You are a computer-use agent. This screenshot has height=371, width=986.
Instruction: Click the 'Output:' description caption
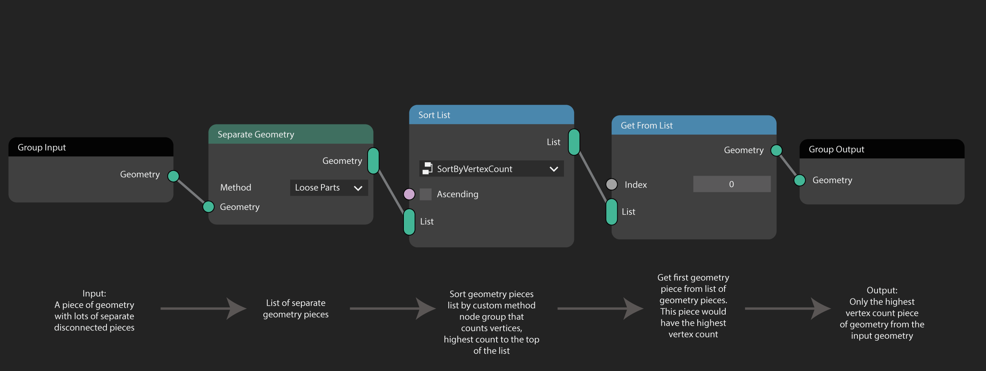(882, 313)
